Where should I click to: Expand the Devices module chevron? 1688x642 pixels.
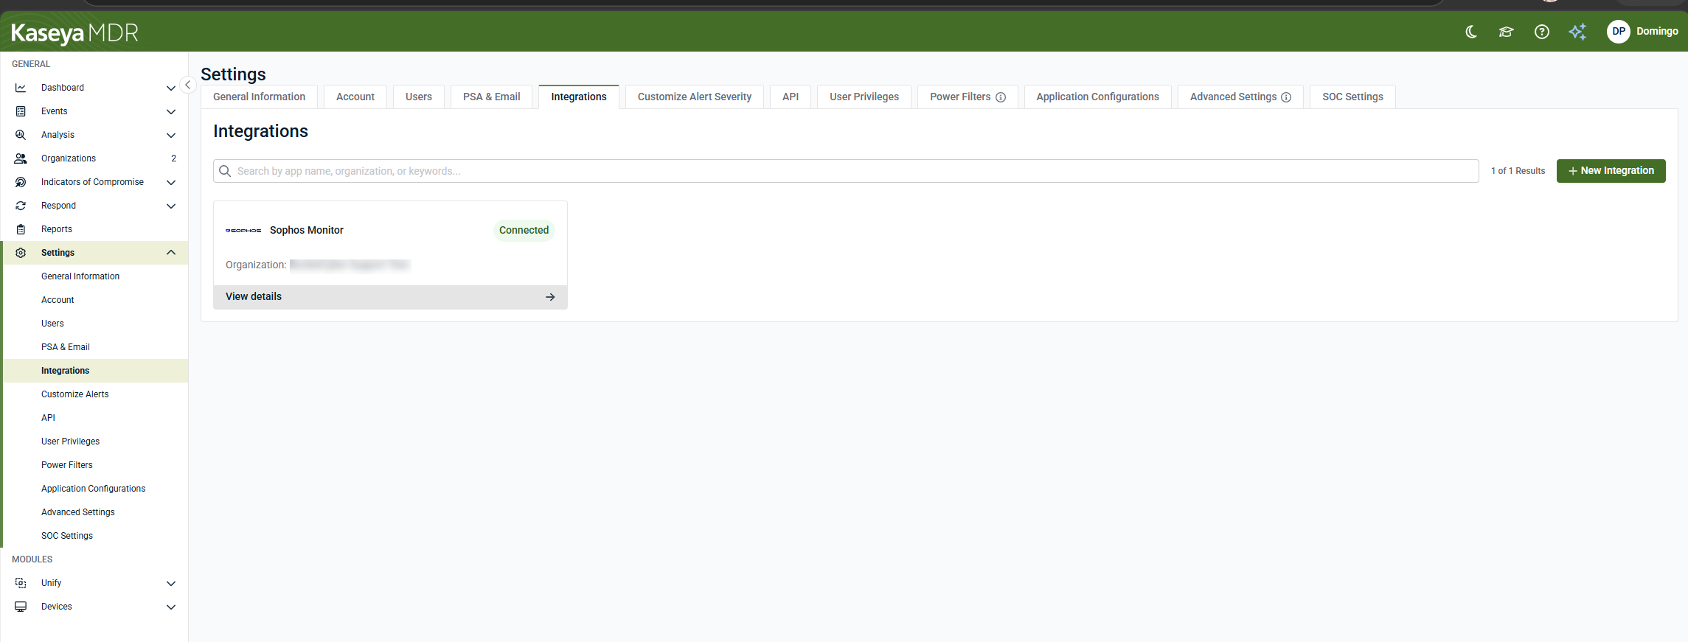[171, 607]
